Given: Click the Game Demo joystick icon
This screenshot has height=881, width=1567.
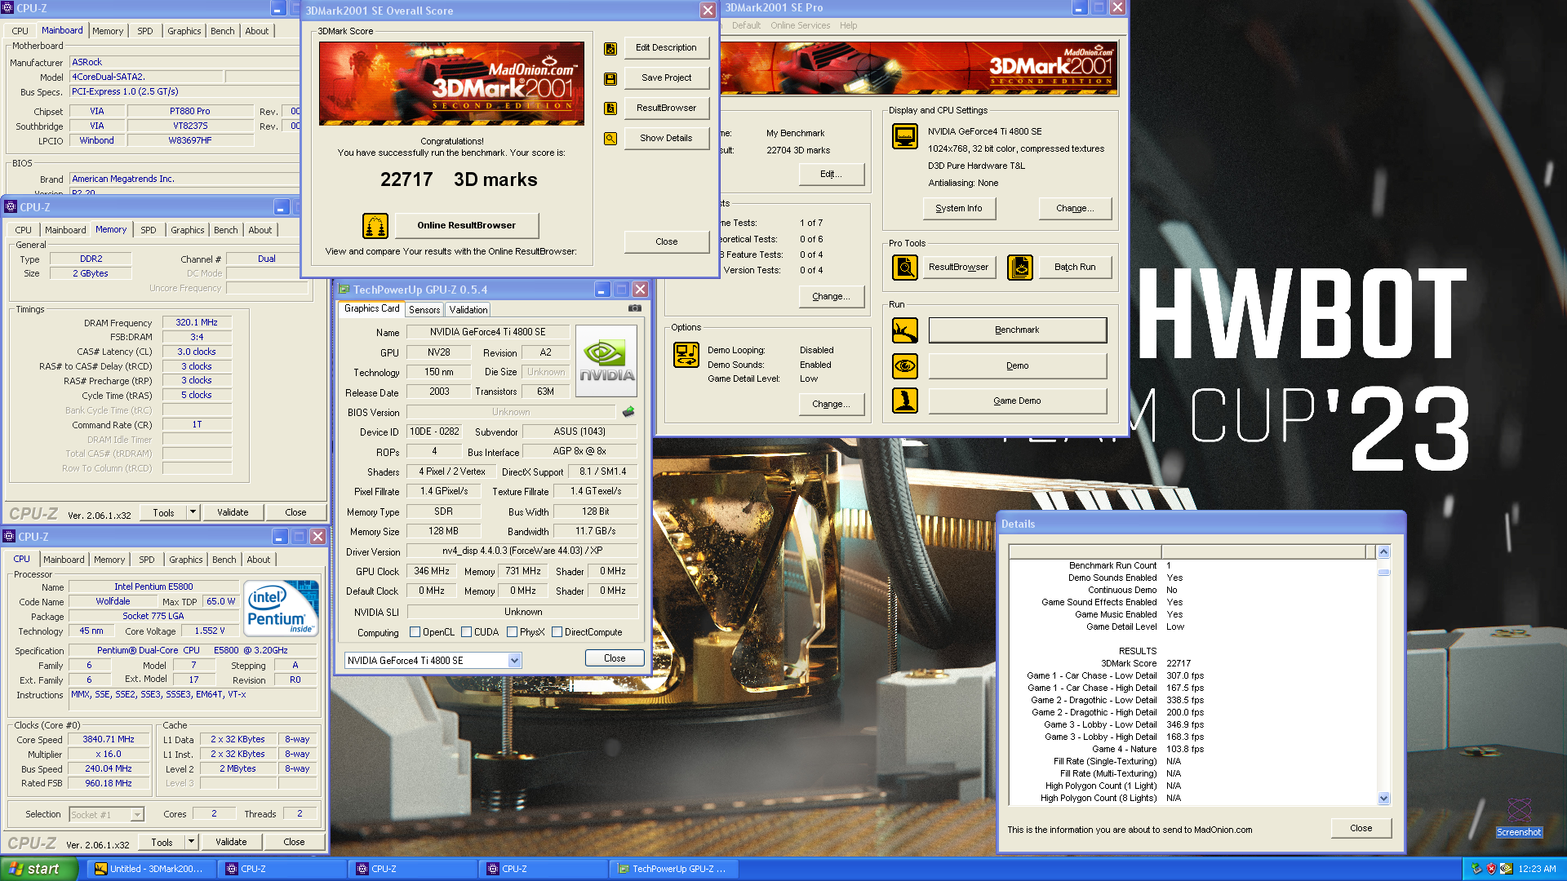Looking at the screenshot, I should [904, 401].
